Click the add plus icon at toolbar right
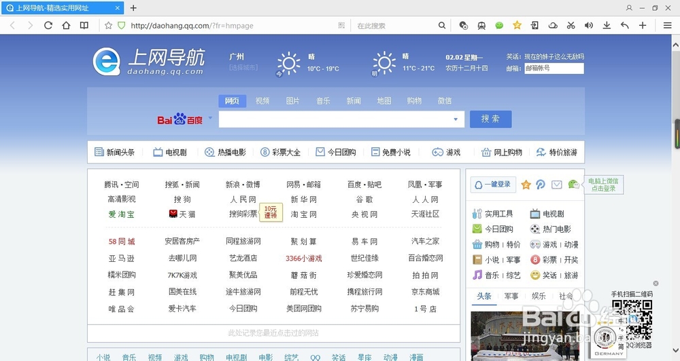This screenshot has height=361, width=680. (x=643, y=26)
